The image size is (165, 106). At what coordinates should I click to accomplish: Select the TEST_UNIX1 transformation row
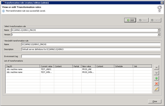point(79,69)
